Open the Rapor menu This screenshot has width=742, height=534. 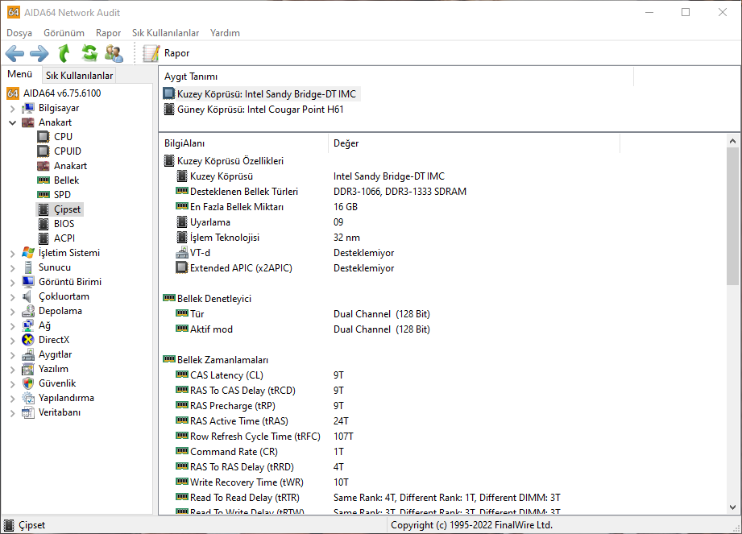pos(109,33)
